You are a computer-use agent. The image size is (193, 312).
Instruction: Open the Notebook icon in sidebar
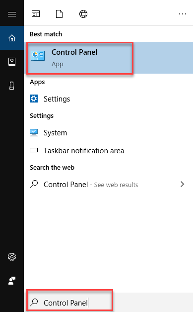(x=12, y=62)
